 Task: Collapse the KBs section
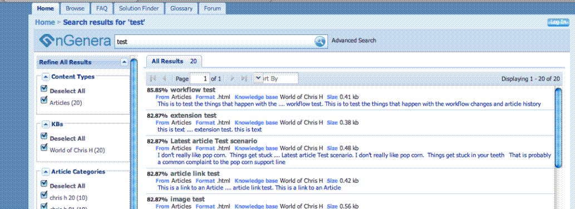pos(46,125)
